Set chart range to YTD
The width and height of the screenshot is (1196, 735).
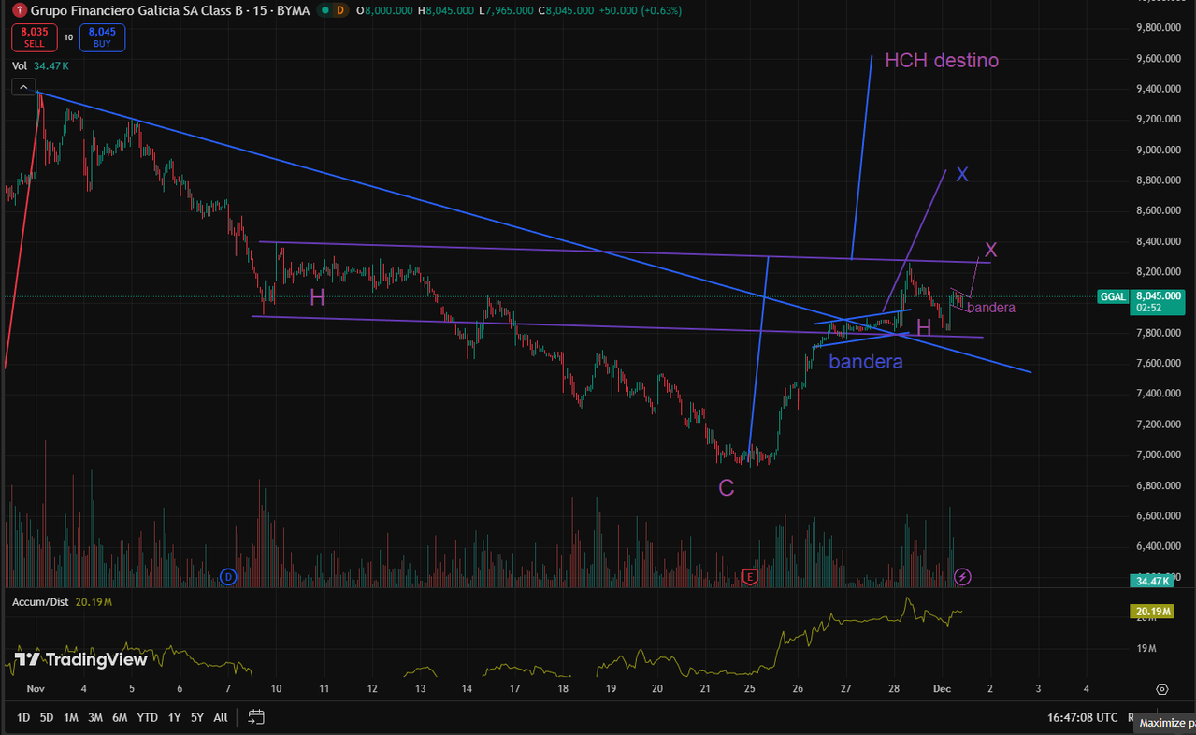pyautogui.click(x=147, y=717)
